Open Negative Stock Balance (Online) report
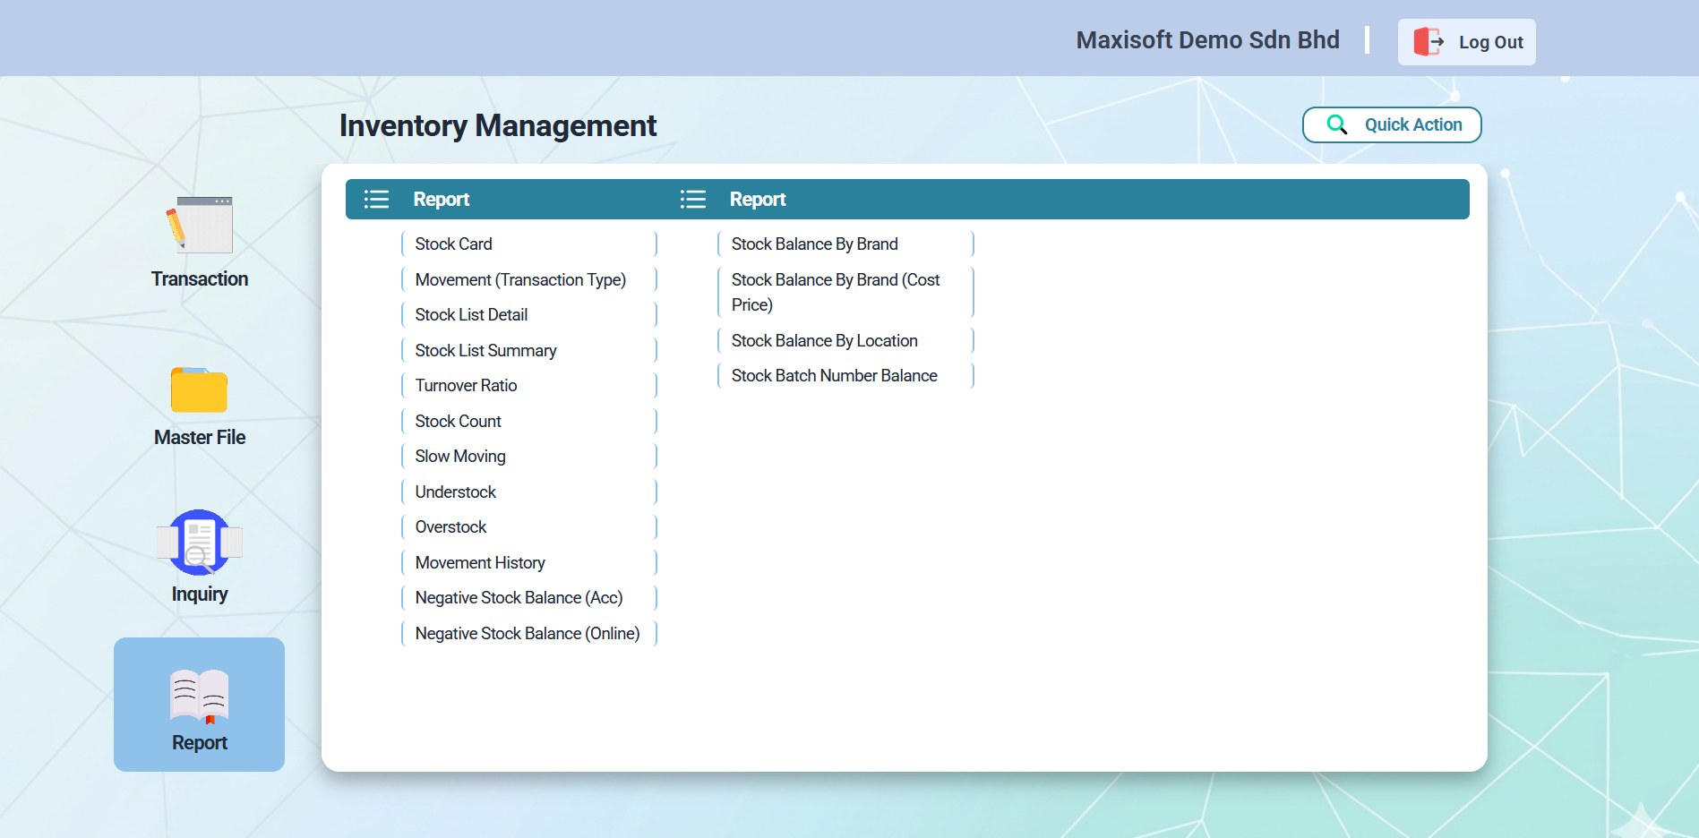The image size is (1699, 838). tap(529, 633)
